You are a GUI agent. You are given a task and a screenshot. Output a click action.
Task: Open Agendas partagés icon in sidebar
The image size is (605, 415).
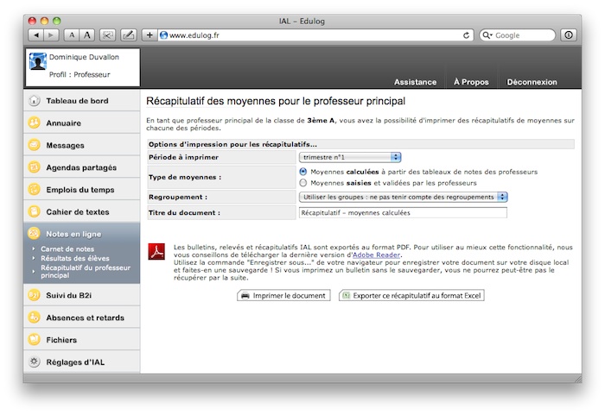click(35, 167)
